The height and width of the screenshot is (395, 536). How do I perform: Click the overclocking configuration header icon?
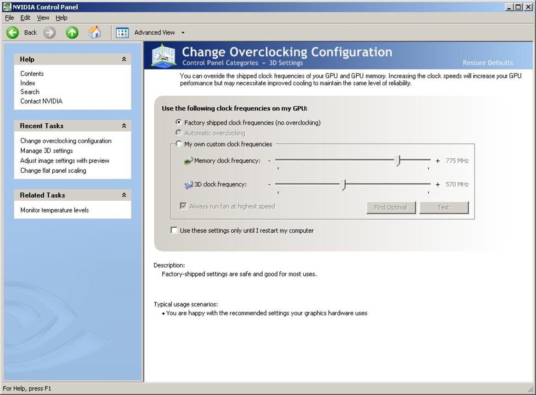point(164,56)
